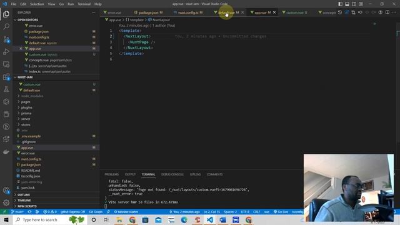Expand the server folder
400x225 pixels.
pos(26,119)
